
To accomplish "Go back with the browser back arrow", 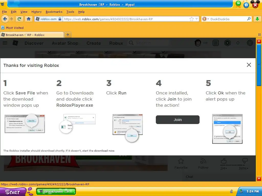I will (5, 19).
